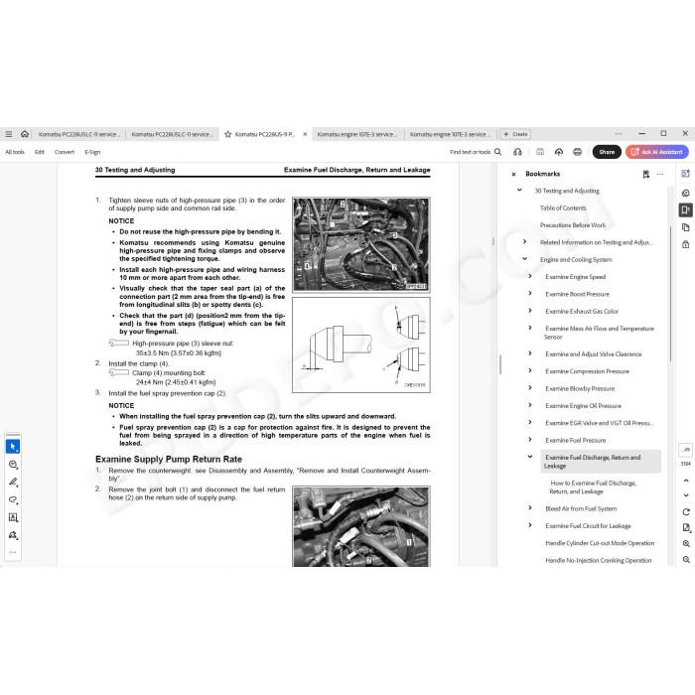
Task: Pick the freehand draw tool
Action: coord(13,499)
